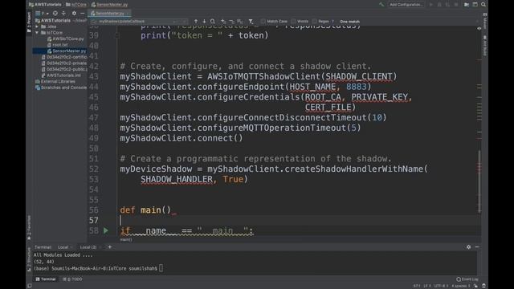The image size is (514, 289).
Task: Click the 4 spaces indent status entry
Action: tap(460, 286)
